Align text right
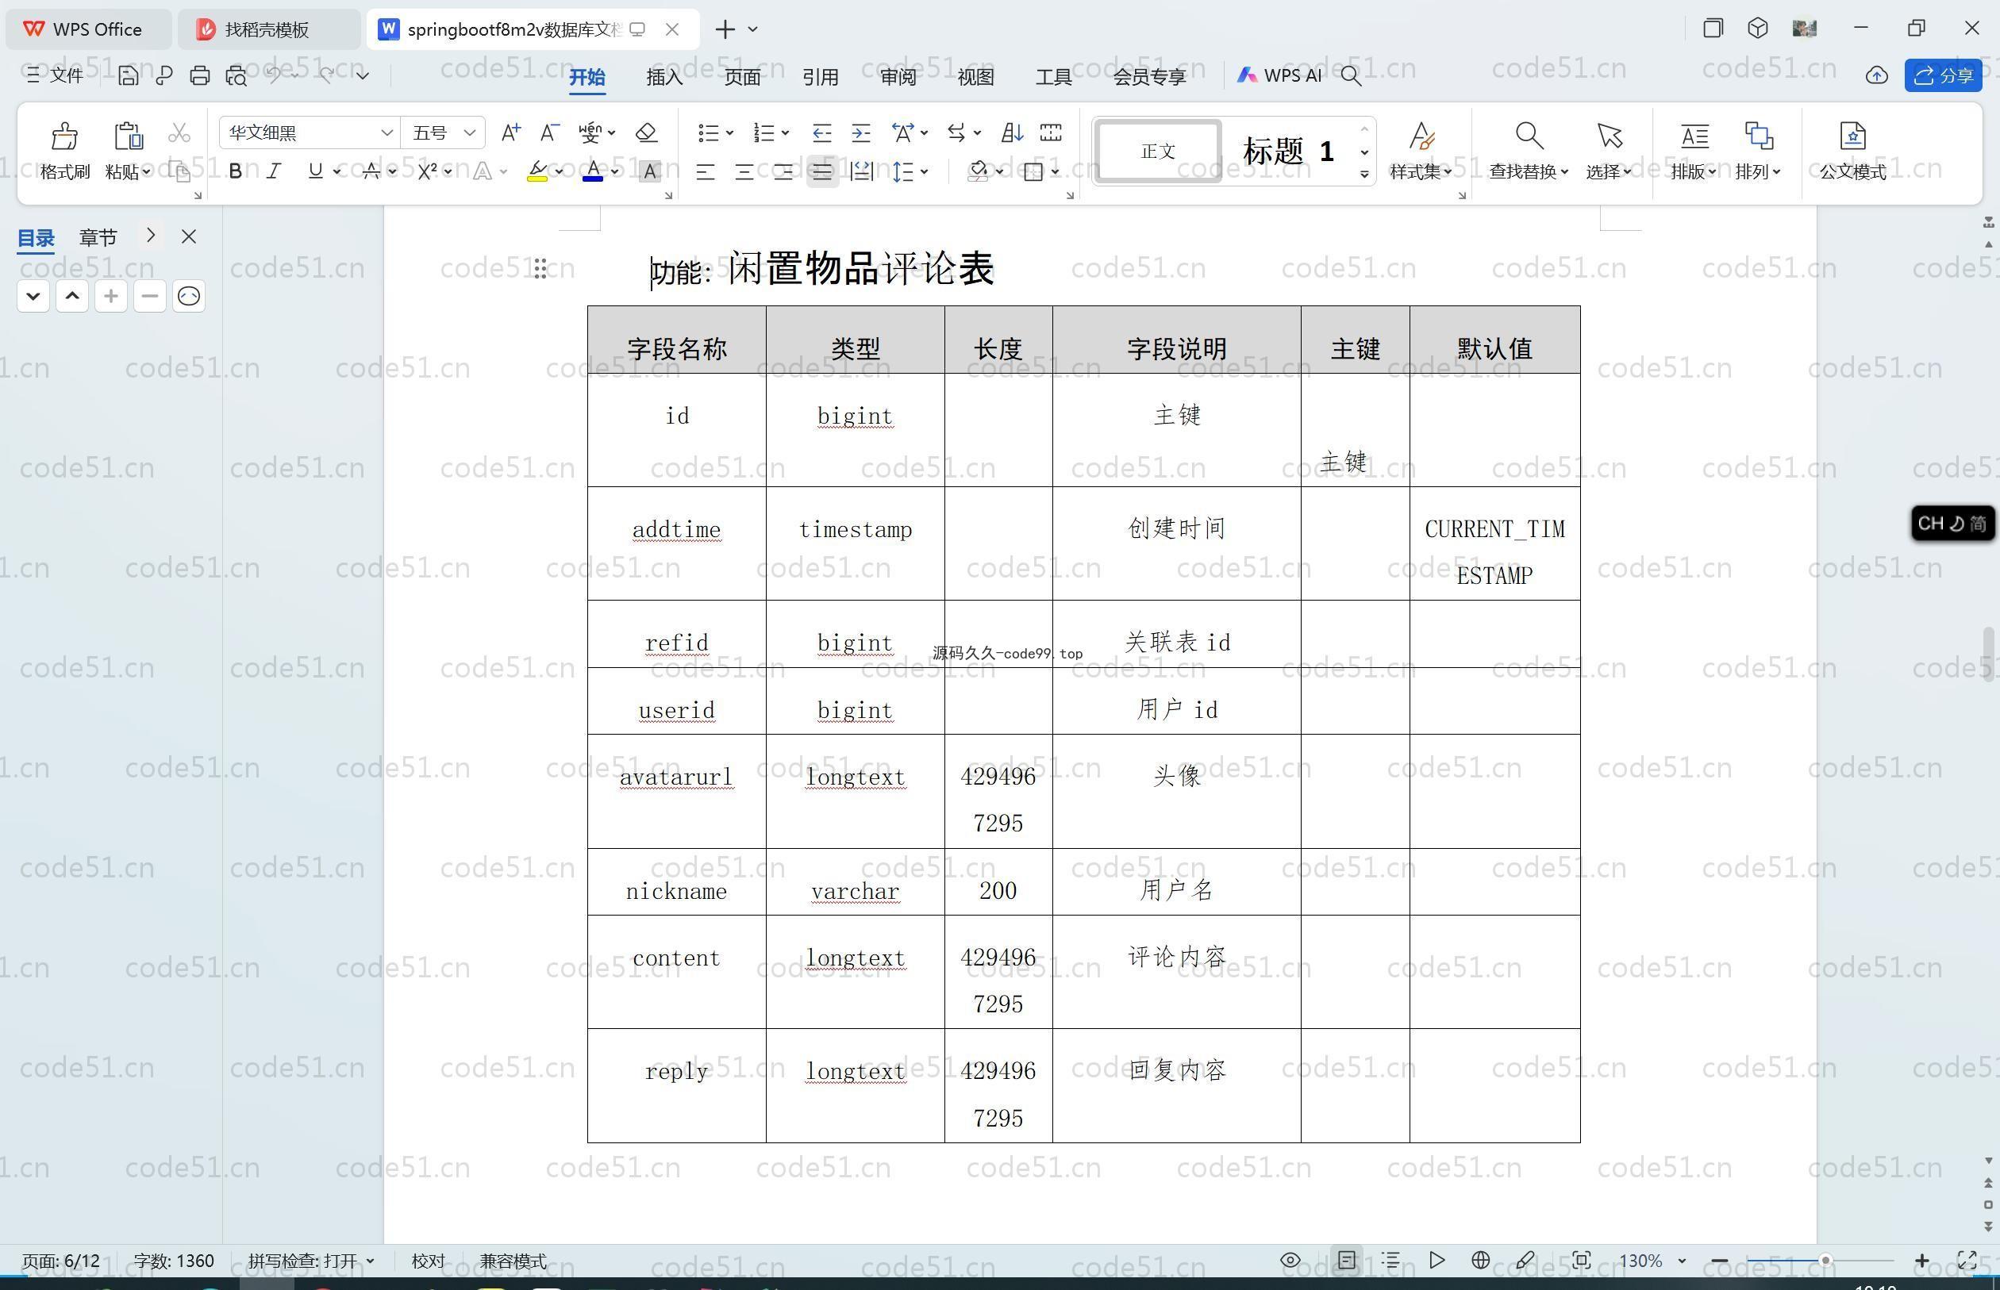Viewport: 2000px width, 1290px height. (783, 171)
